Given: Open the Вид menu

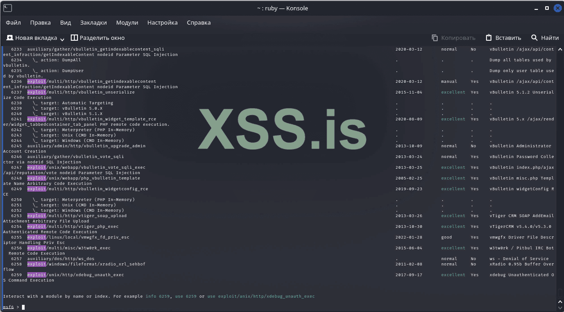Looking at the screenshot, I should [x=65, y=22].
